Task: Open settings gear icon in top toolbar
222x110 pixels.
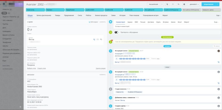Action: [x=184, y=4]
